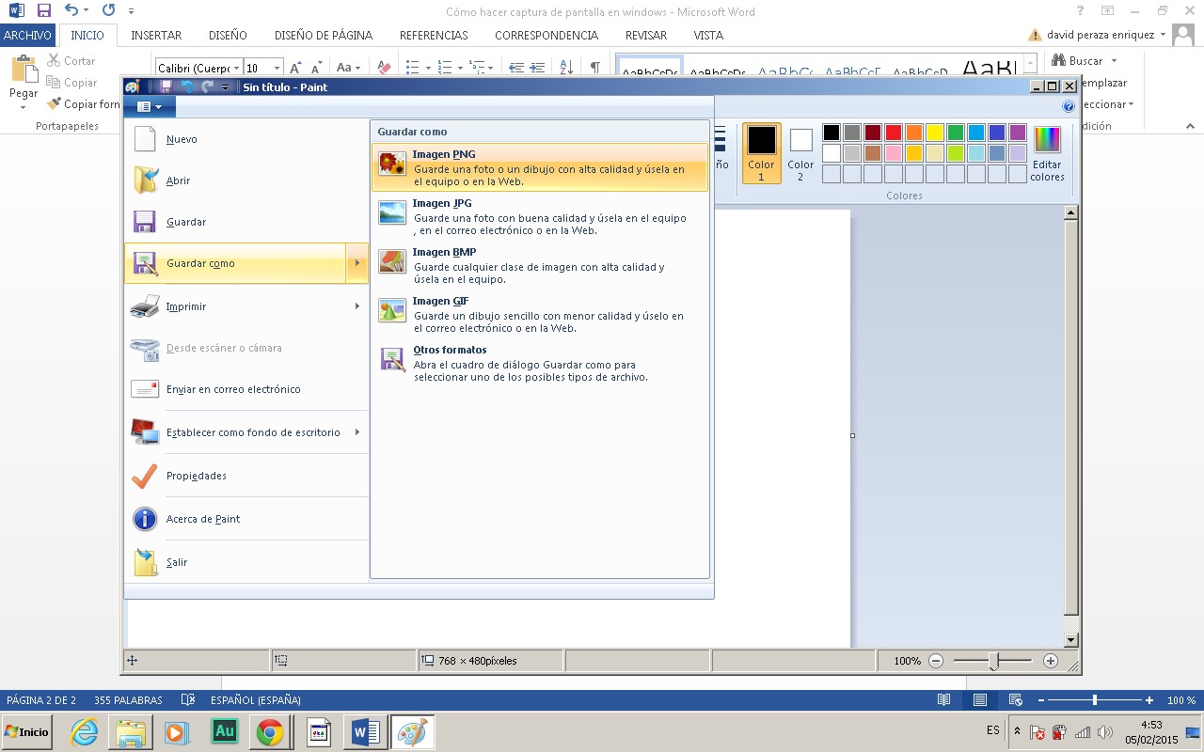Pick the orange color swatch
The width and height of the screenshot is (1204, 752).
[914, 133]
